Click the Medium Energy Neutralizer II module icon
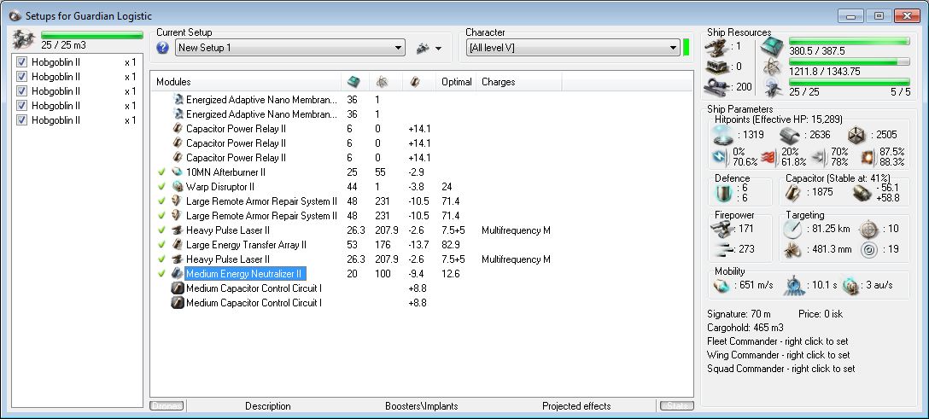This screenshot has width=929, height=419. 177,273
